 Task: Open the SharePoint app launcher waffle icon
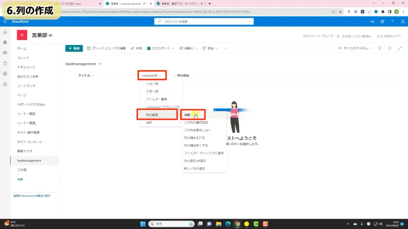tap(5, 22)
